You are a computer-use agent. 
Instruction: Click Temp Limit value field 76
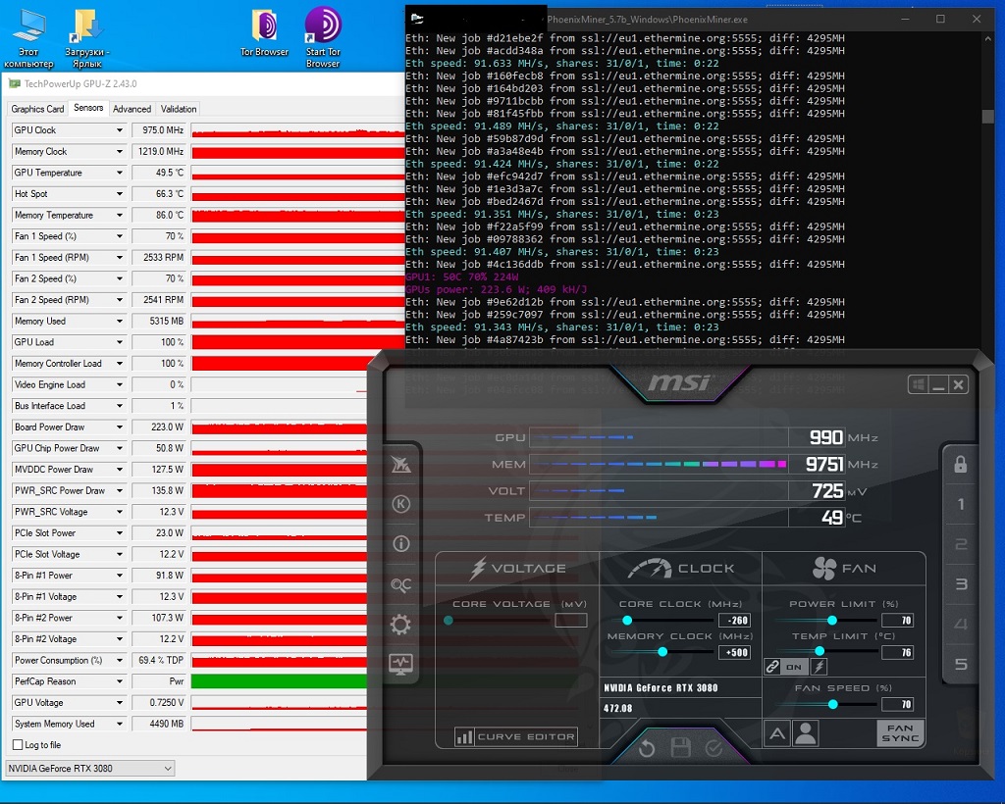tap(897, 652)
